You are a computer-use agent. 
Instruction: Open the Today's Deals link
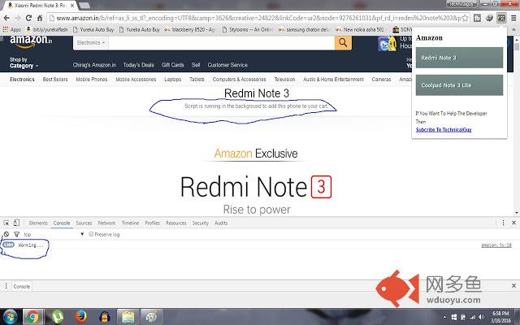coord(138,65)
